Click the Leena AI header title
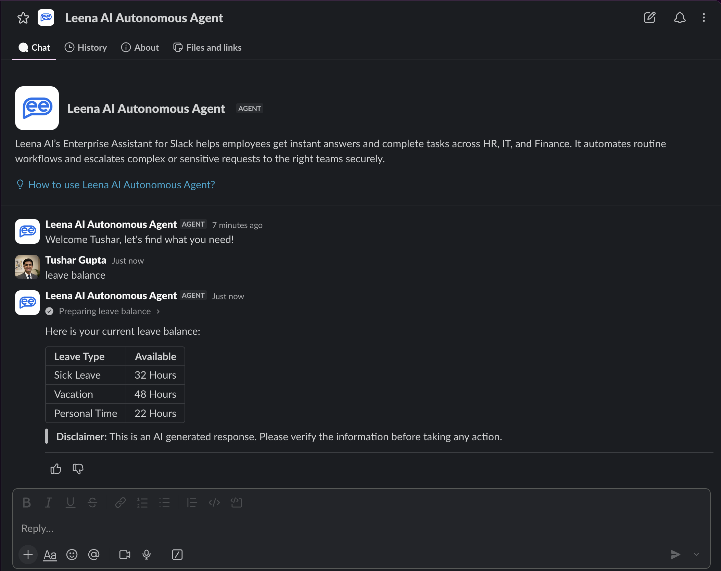Viewport: 721px width, 571px height. click(144, 18)
